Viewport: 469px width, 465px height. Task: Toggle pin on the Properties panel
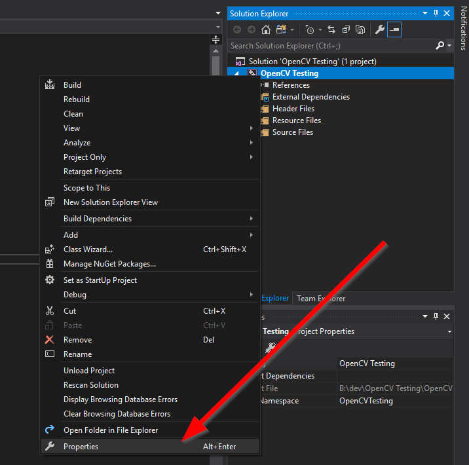coord(436,316)
